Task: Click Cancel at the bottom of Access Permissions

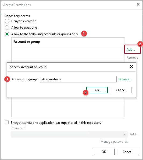Action: point(127,152)
